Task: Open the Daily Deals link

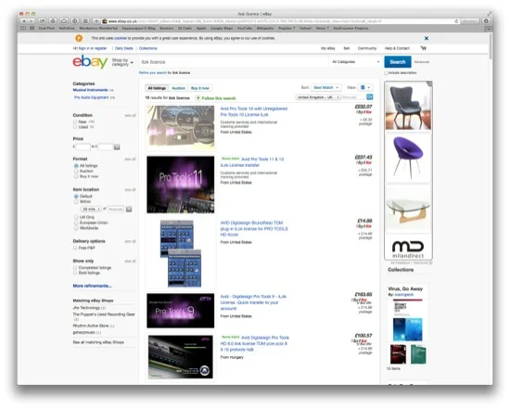Action: (x=123, y=48)
